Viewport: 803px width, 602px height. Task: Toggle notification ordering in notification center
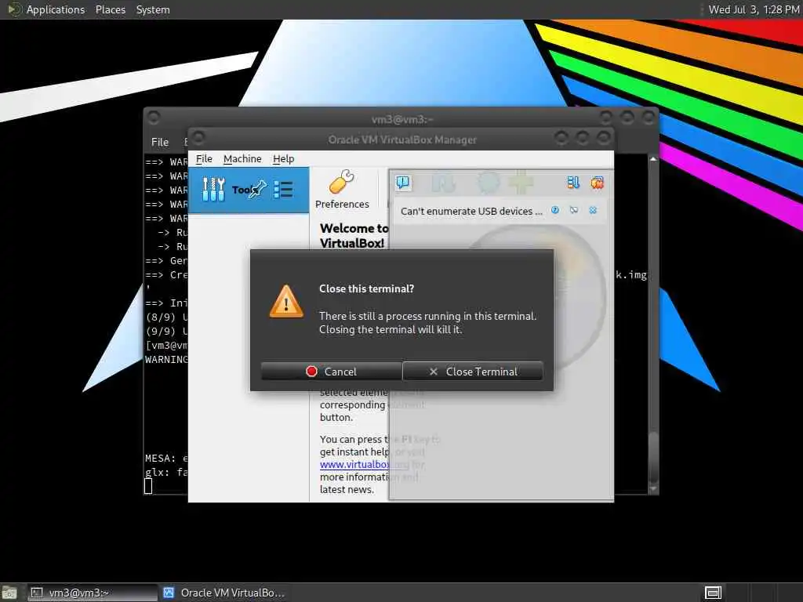(573, 182)
